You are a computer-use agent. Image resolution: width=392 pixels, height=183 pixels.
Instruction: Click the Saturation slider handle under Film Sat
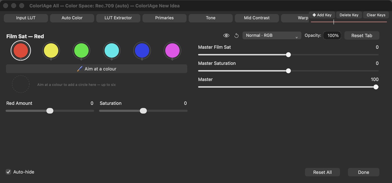143,111
